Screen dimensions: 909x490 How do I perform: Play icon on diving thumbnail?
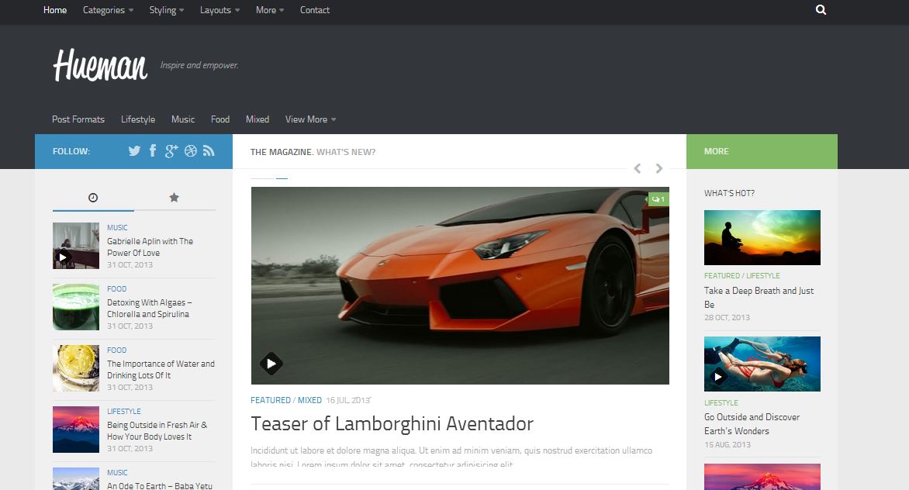click(x=717, y=377)
